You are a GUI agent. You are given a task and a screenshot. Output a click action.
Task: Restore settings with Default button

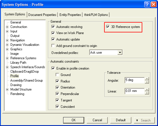click(121, 120)
